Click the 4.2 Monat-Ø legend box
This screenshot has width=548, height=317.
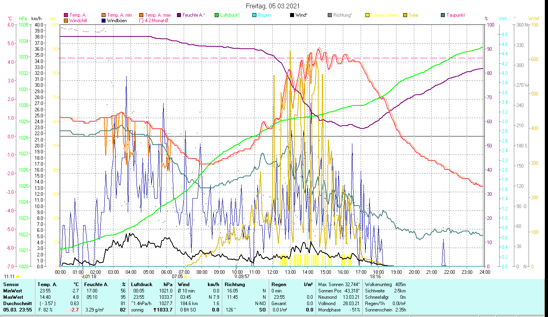pos(141,20)
